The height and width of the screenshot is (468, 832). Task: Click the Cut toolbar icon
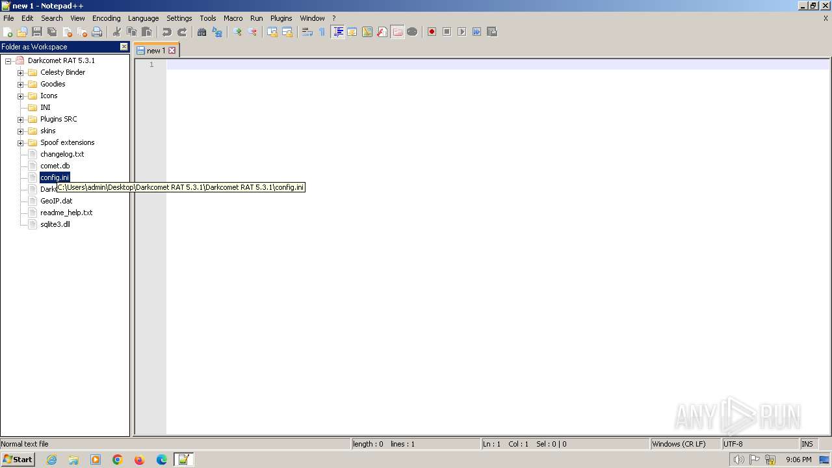pyautogui.click(x=117, y=32)
